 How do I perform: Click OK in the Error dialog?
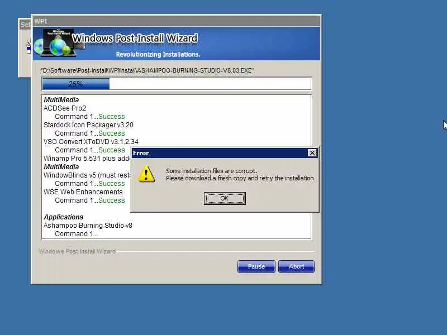[225, 198]
